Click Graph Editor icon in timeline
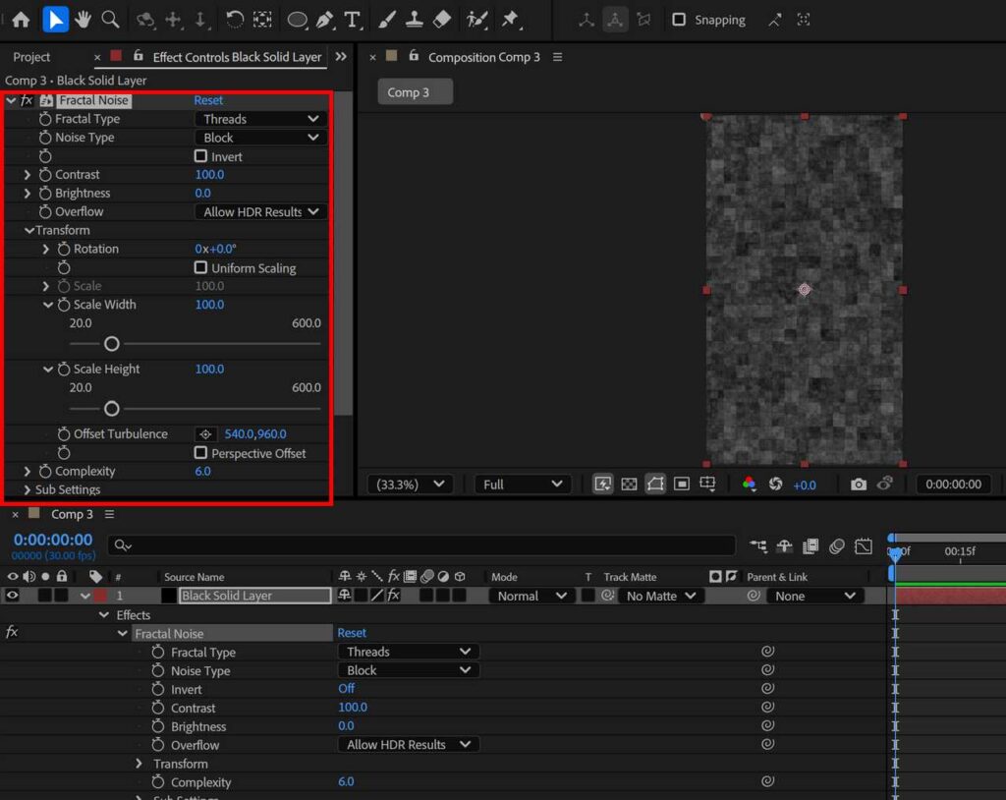Image resolution: width=1006 pixels, height=800 pixels. pos(864,546)
